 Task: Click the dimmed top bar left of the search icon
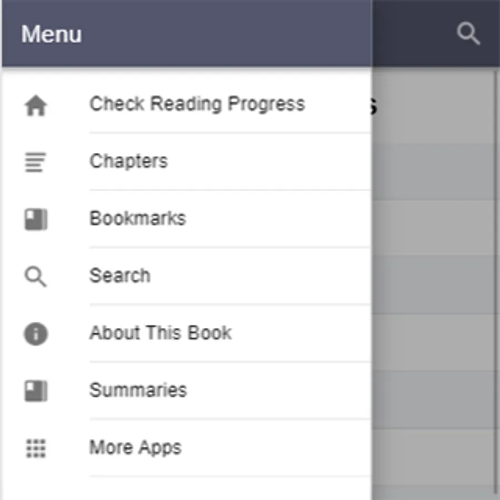[411, 34]
